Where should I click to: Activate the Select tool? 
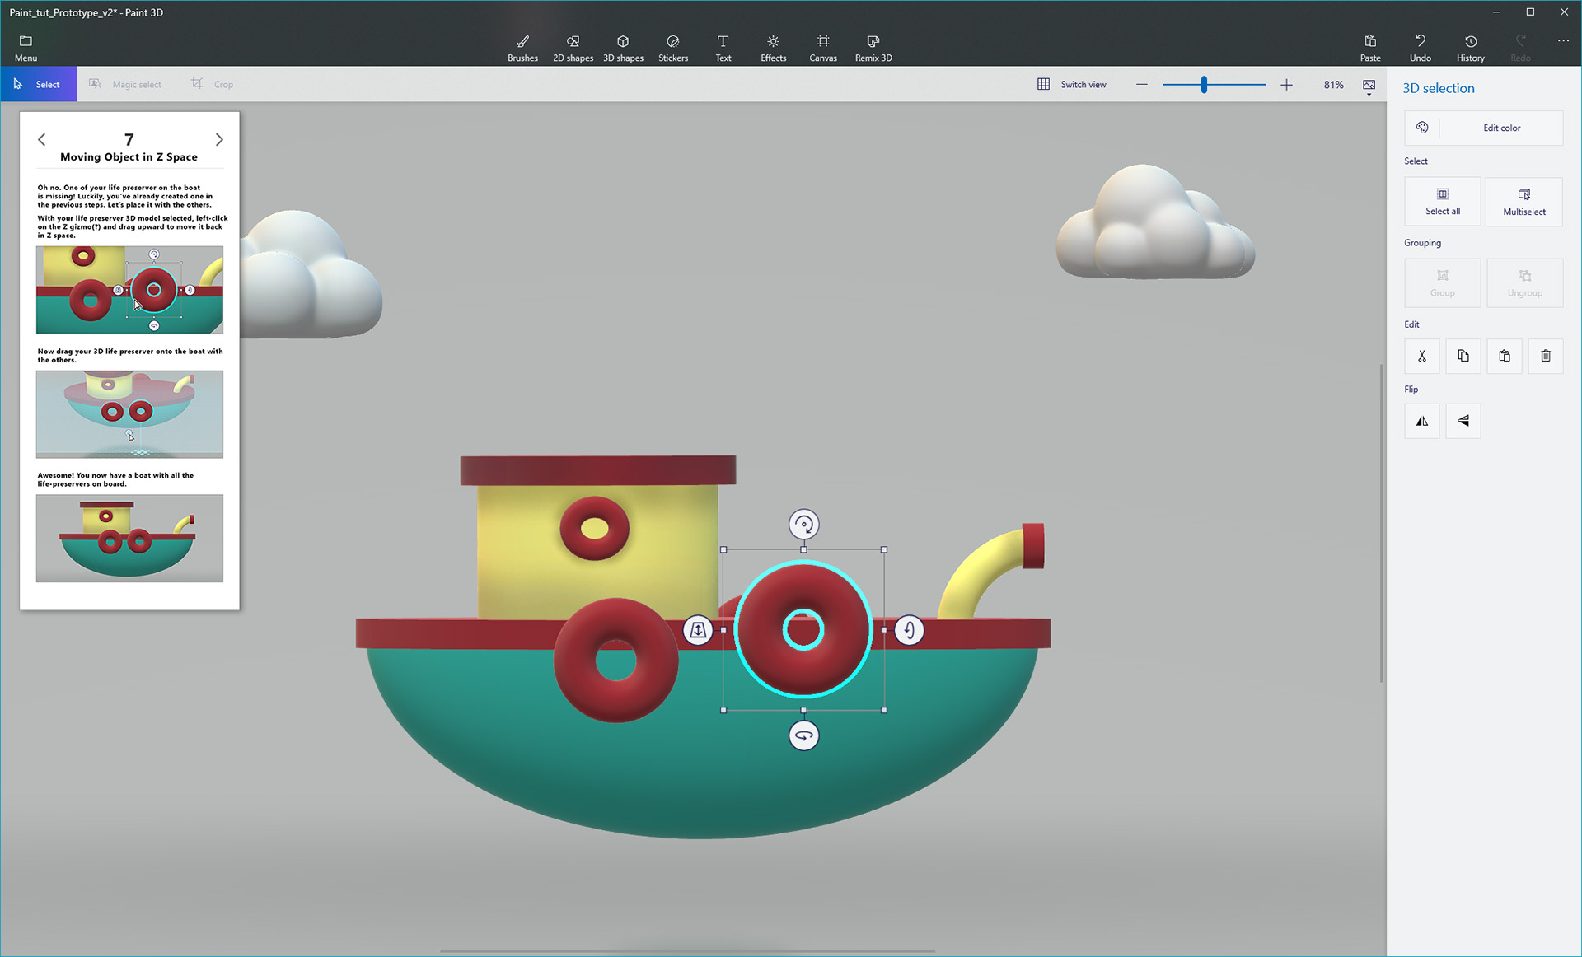pyautogui.click(x=38, y=84)
